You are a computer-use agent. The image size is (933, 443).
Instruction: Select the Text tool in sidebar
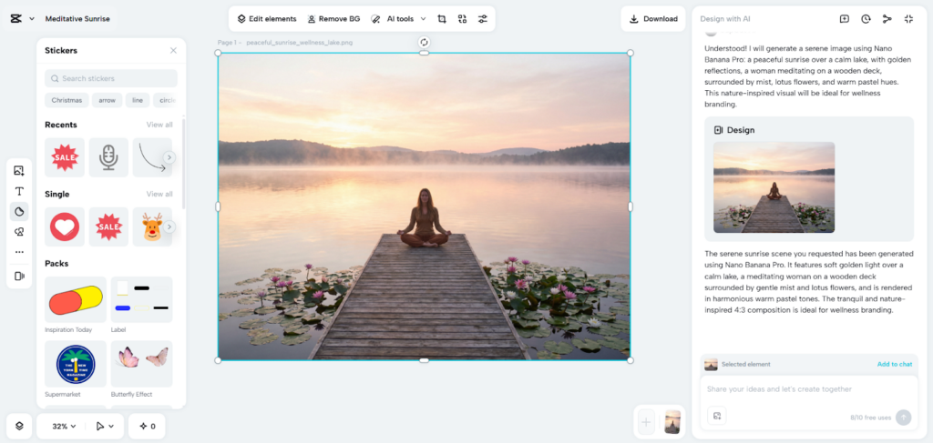(19, 191)
